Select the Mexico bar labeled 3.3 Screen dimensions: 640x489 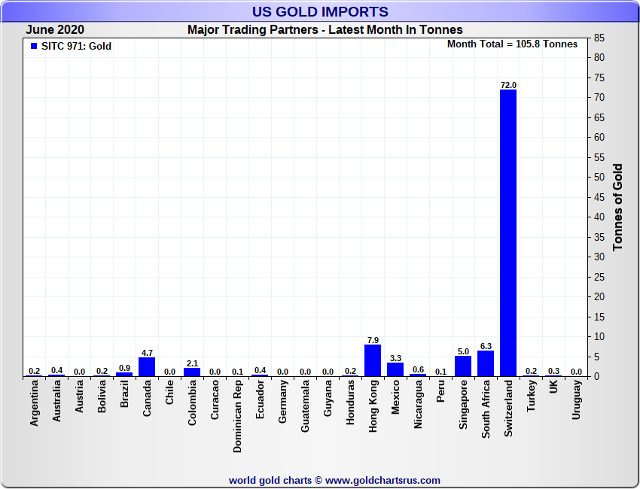coord(395,369)
